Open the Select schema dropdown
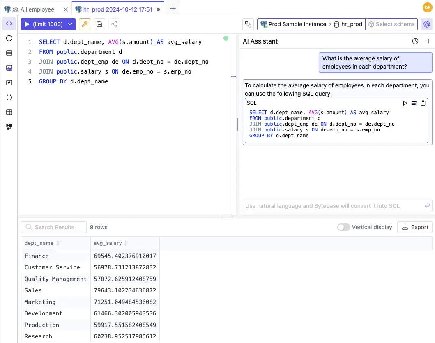435x343 pixels. tap(391, 24)
